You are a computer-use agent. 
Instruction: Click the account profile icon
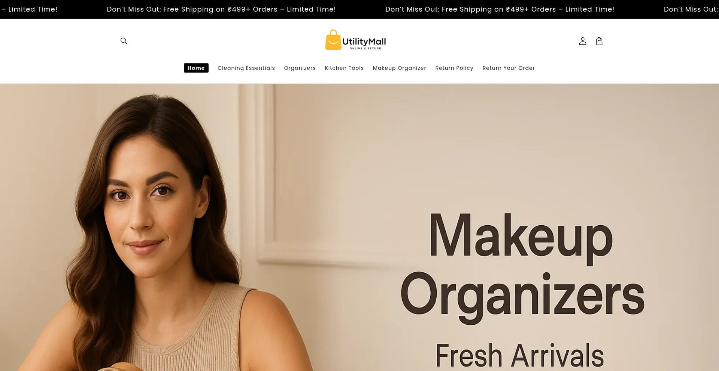pos(582,41)
